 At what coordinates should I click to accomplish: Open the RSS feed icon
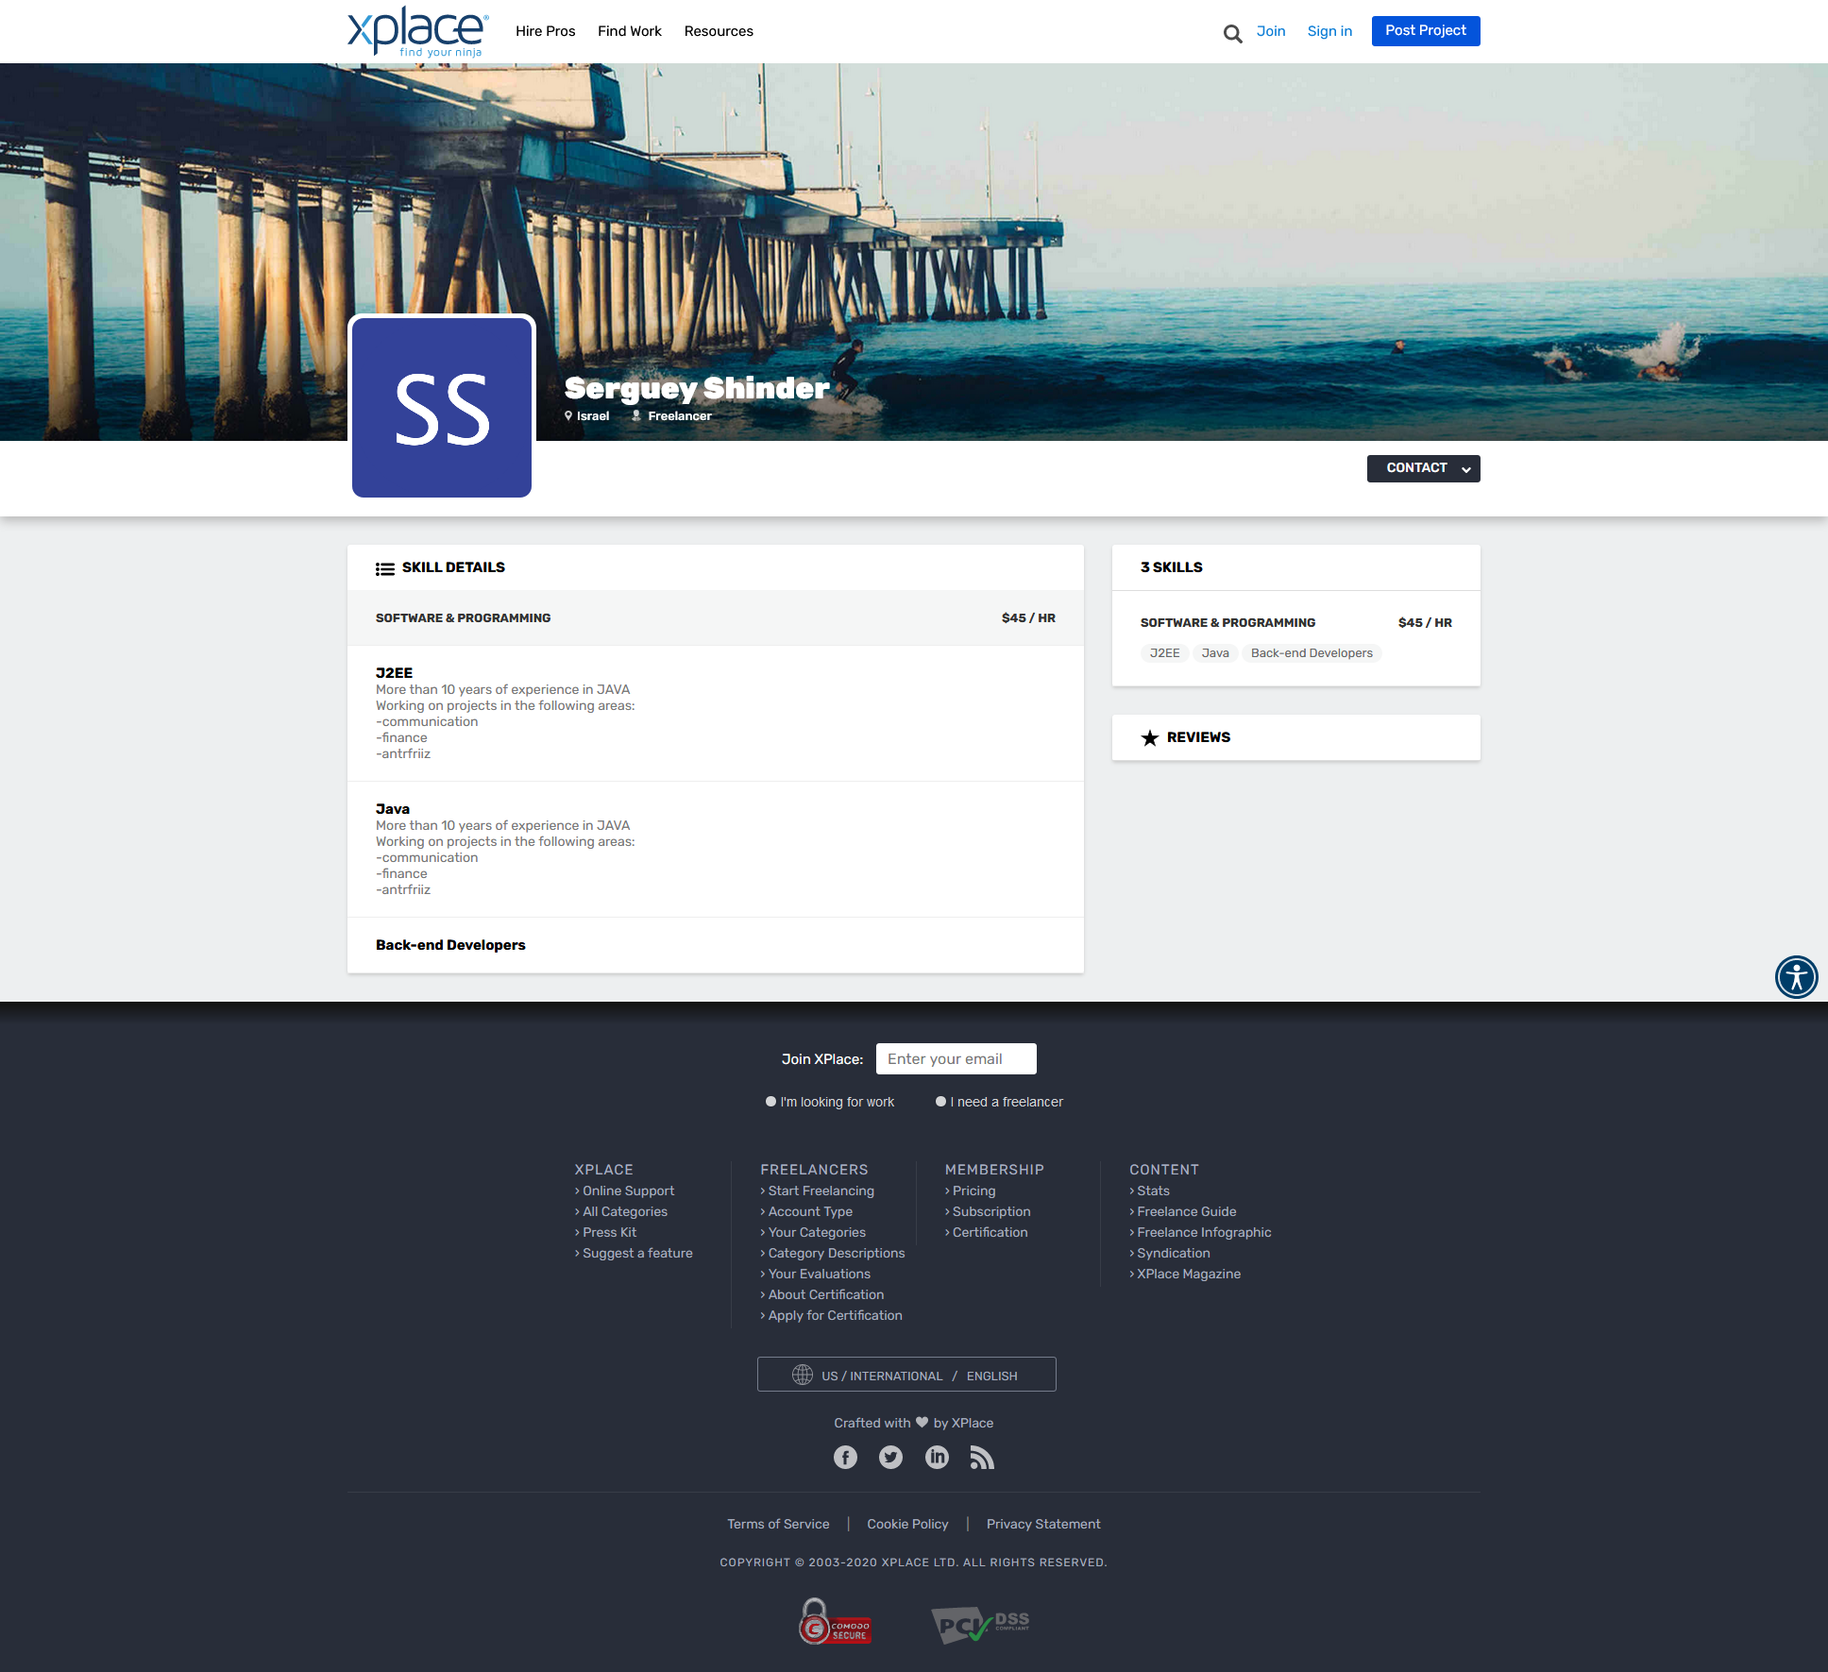pyautogui.click(x=982, y=1458)
